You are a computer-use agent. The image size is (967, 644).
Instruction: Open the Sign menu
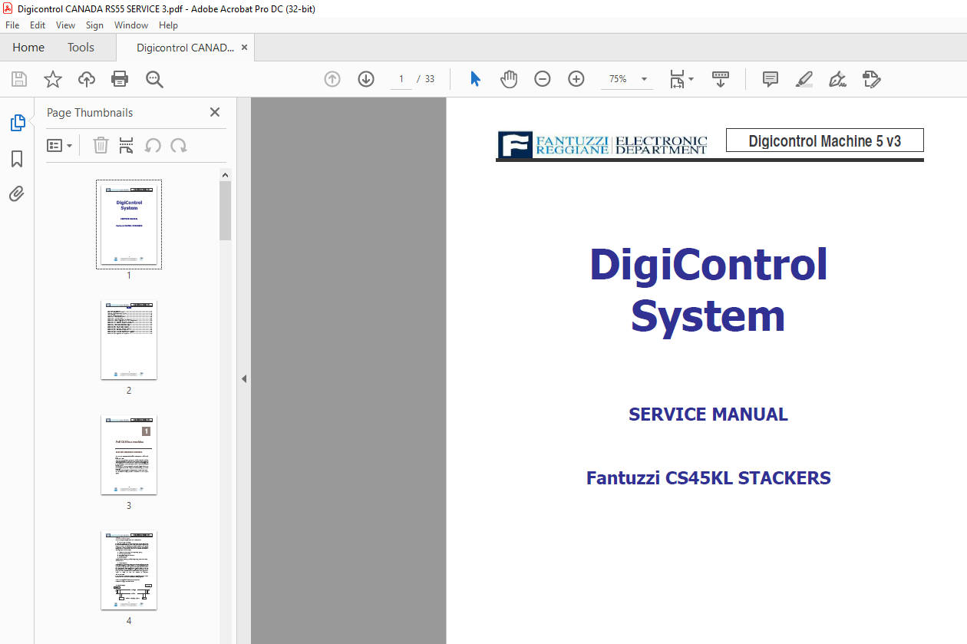point(94,25)
